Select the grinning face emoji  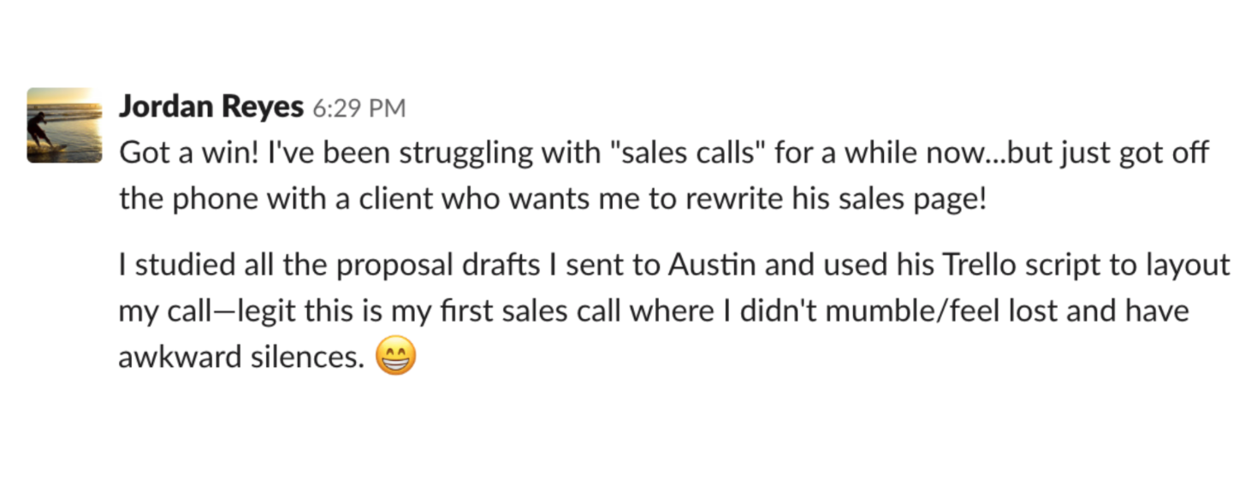395,356
